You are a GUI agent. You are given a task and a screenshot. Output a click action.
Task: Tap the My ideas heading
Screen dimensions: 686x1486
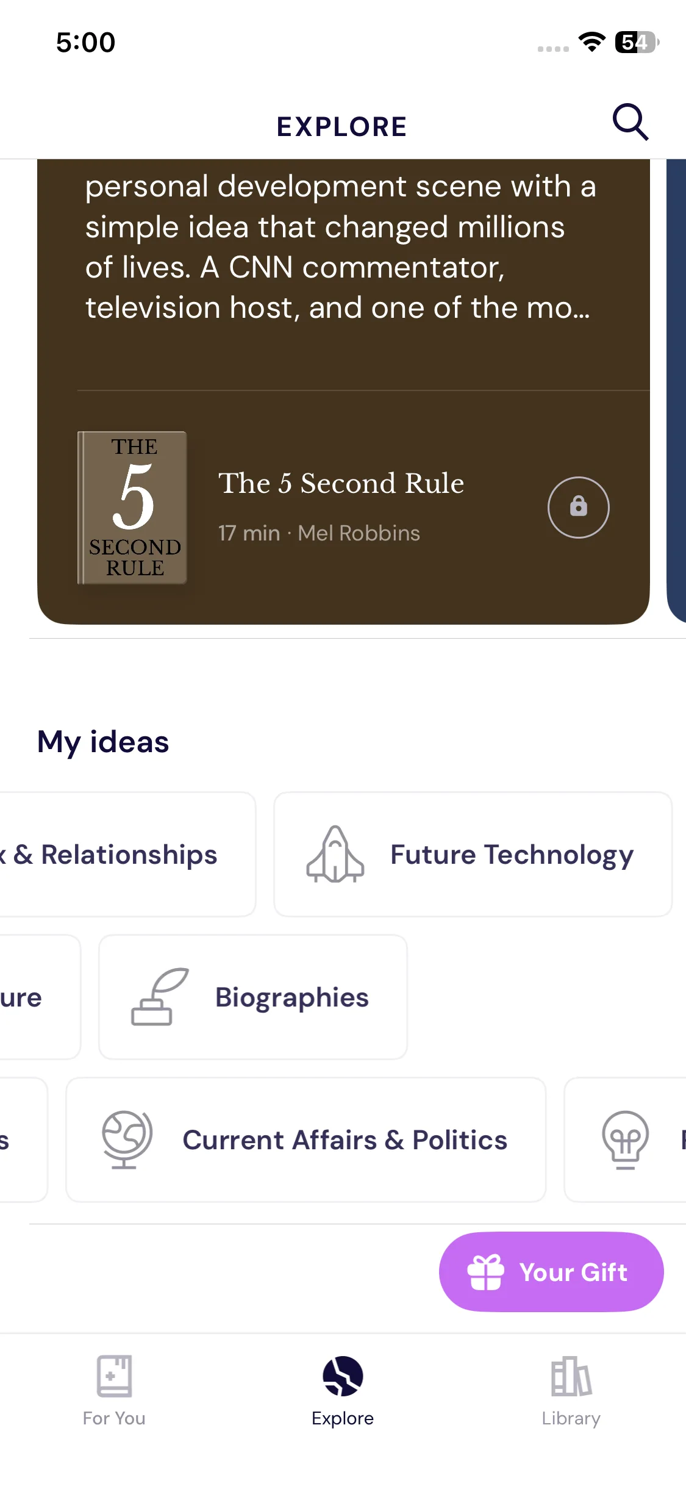[x=103, y=742]
